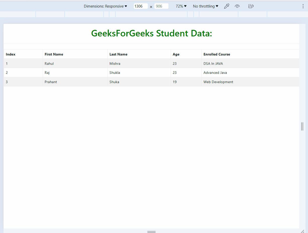
Task: Select the last name cell Shukla
Action: point(139,73)
